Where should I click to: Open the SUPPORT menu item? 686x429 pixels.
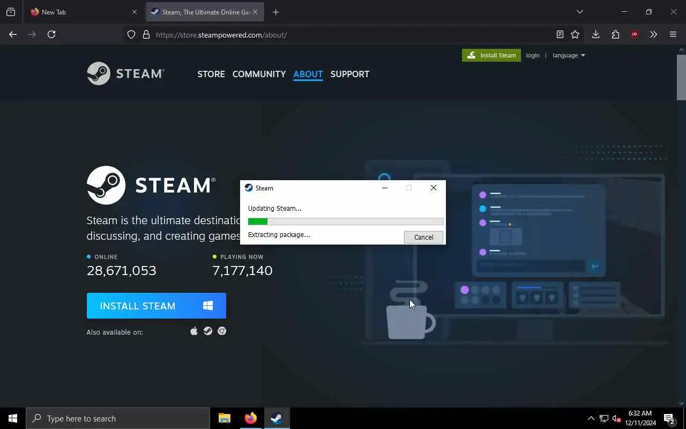(x=350, y=74)
